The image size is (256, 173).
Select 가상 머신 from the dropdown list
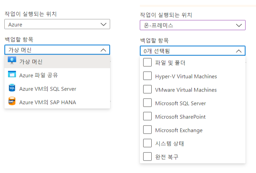(57, 62)
